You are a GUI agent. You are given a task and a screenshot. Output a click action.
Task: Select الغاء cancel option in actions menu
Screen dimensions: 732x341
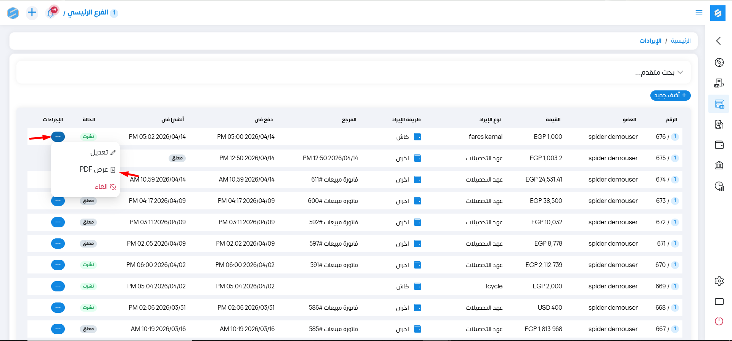(105, 187)
